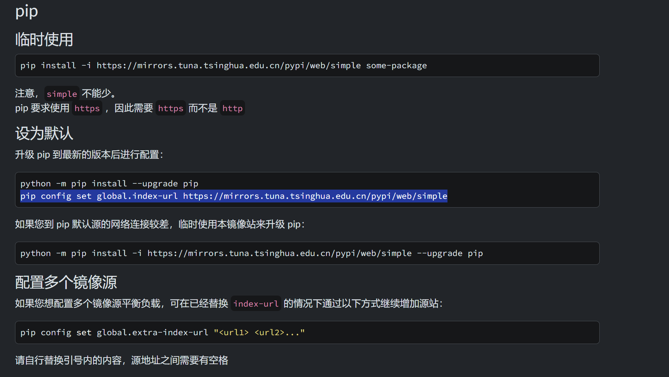The image size is (669, 377).
Task: Click the inline 'index-url' code tag
Action: tap(256, 304)
